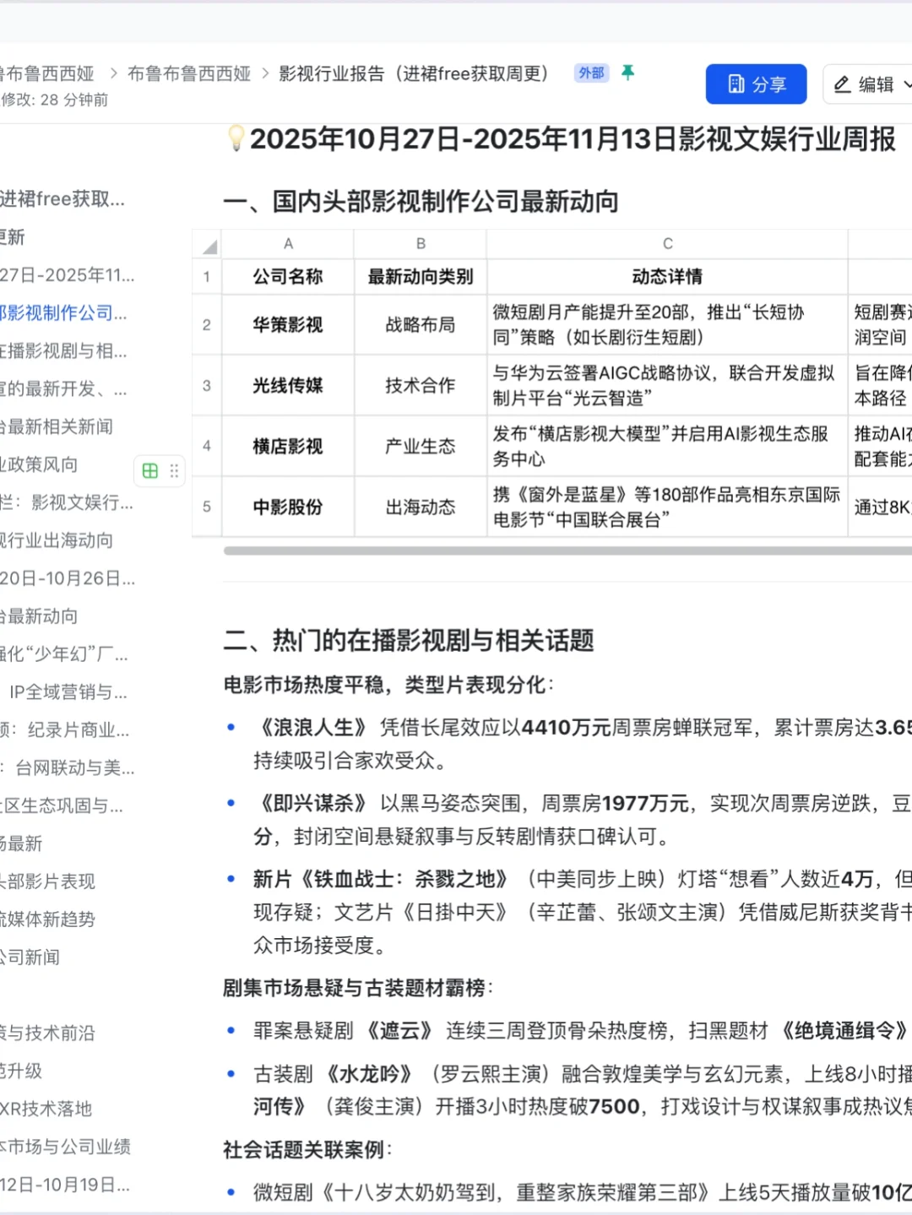Click the 华策影视 cell
Viewport: 912px width, 1215px height.
[x=288, y=325]
